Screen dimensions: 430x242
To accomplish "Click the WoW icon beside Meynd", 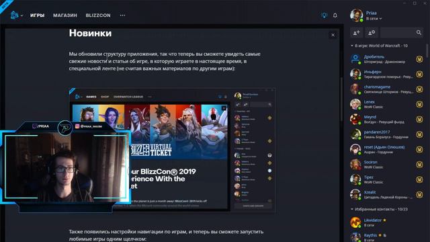I will click(x=419, y=120).
